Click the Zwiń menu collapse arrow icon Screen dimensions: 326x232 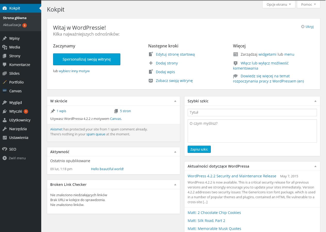pyautogui.click(x=5, y=158)
